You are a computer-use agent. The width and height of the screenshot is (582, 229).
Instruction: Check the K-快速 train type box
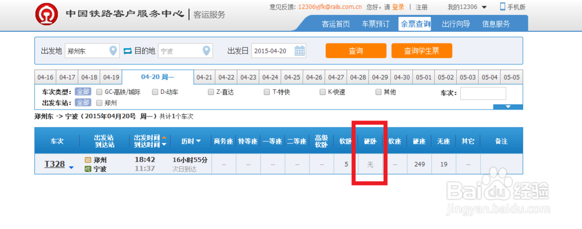pyautogui.click(x=322, y=92)
